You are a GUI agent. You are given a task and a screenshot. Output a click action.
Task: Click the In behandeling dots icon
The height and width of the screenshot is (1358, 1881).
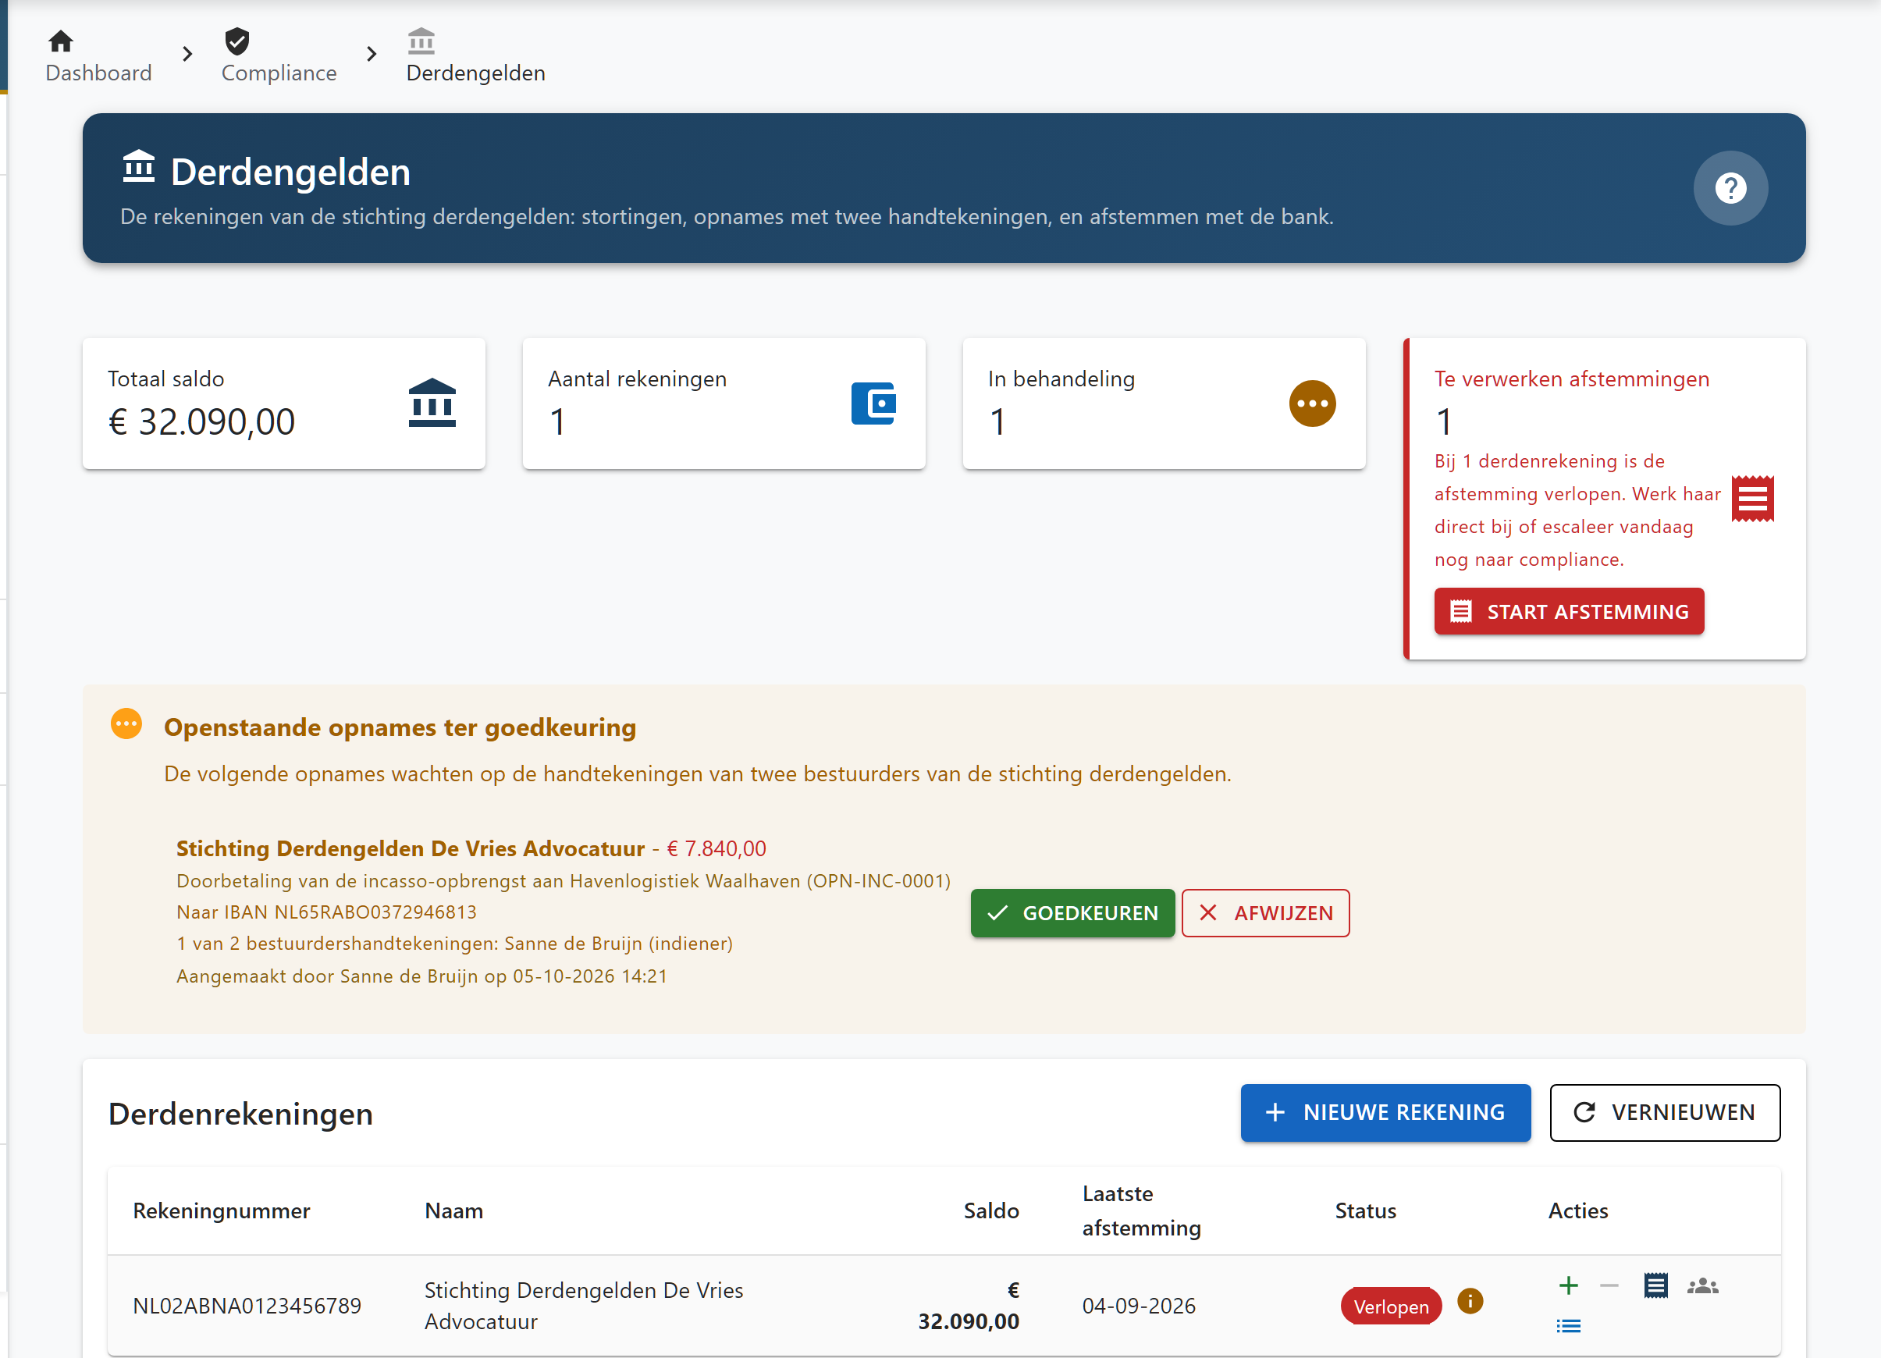coord(1312,404)
